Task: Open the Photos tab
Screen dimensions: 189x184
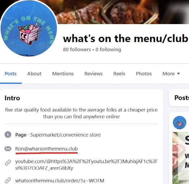Action: [x=144, y=74]
